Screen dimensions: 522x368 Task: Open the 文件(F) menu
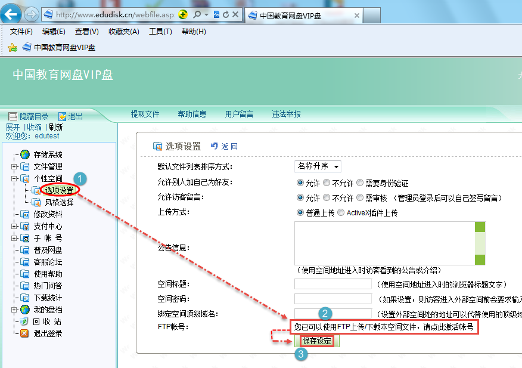pos(21,32)
